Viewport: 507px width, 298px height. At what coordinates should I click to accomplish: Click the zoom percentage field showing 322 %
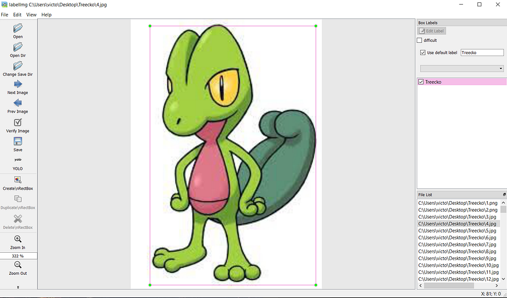(x=19, y=256)
